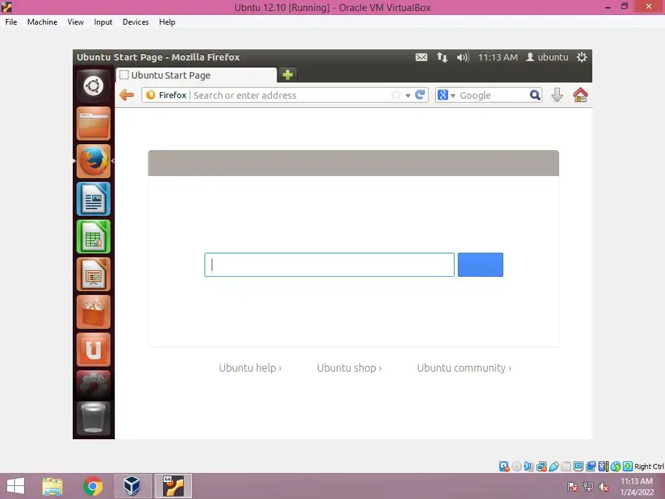
Task: Open the Ubuntu network indicator arrows
Action: tap(442, 57)
